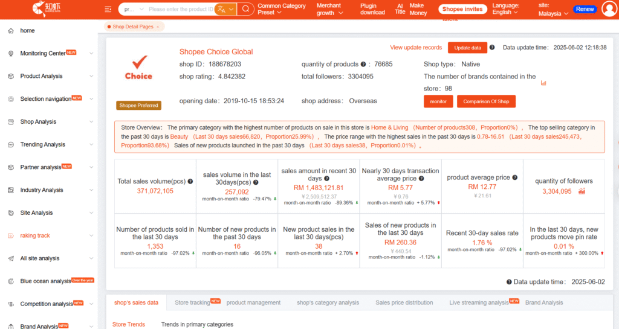Click the Brand Analysis sidebar icon
619x329 pixels.
point(11,326)
